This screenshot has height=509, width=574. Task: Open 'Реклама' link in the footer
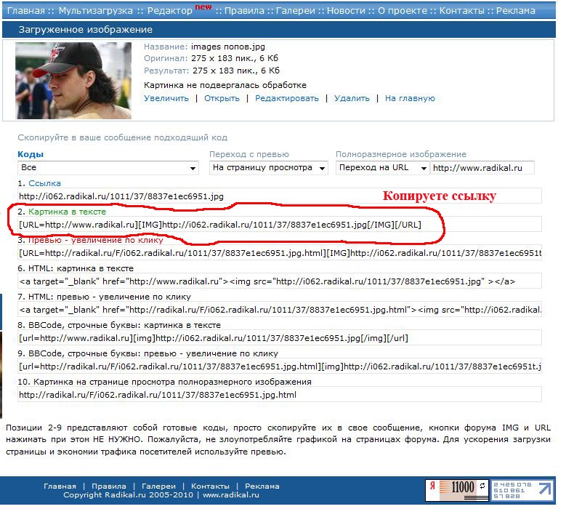click(262, 486)
